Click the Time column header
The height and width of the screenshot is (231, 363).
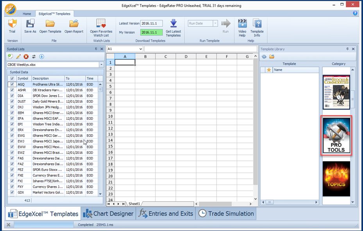point(92,78)
